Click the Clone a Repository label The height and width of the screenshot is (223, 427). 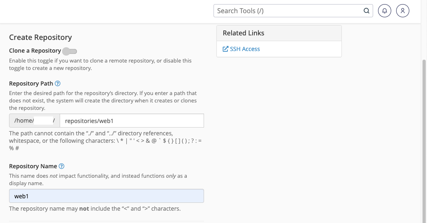click(35, 51)
